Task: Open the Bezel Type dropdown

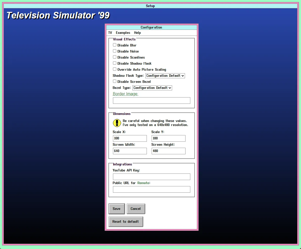Action: click(152, 88)
